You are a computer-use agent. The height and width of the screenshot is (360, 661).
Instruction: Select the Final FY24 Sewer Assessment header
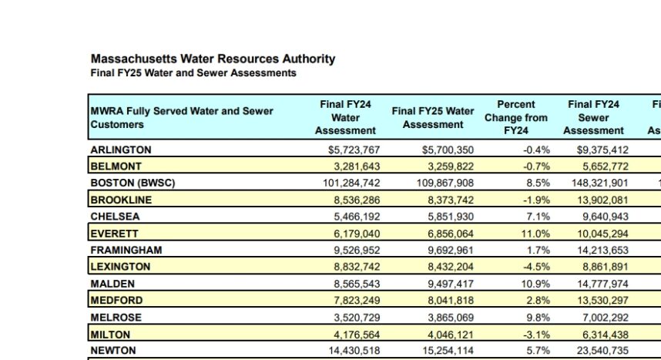tap(593, 117)
